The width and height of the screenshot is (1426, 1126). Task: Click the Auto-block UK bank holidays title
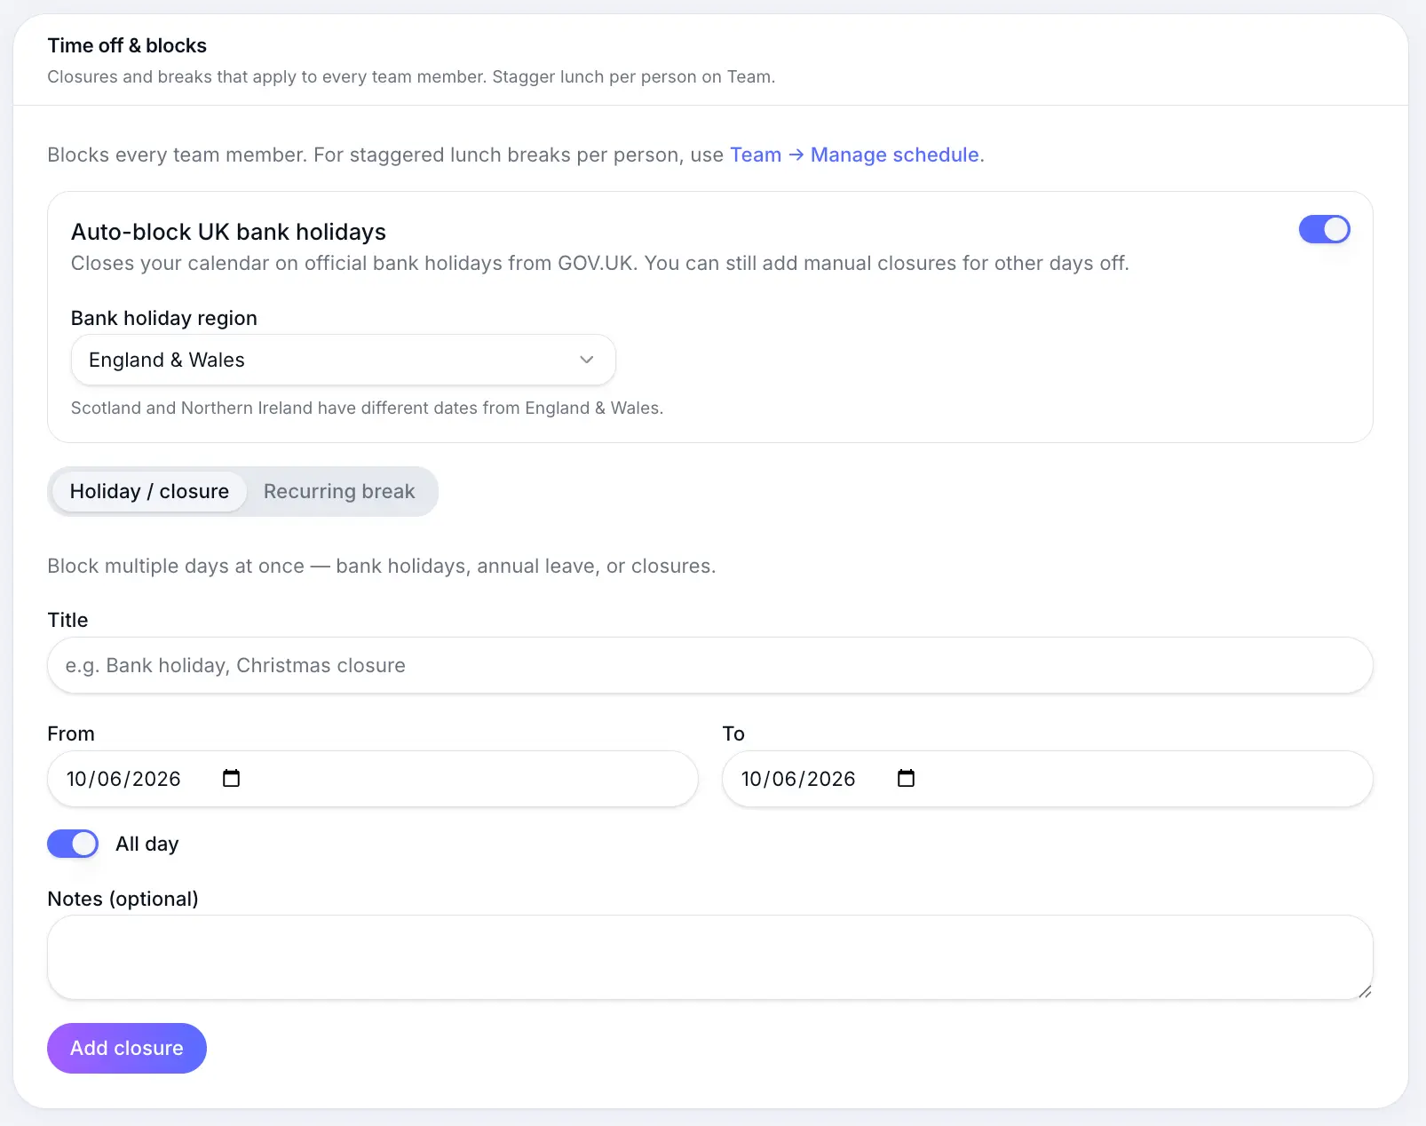(x=228, y=232)
